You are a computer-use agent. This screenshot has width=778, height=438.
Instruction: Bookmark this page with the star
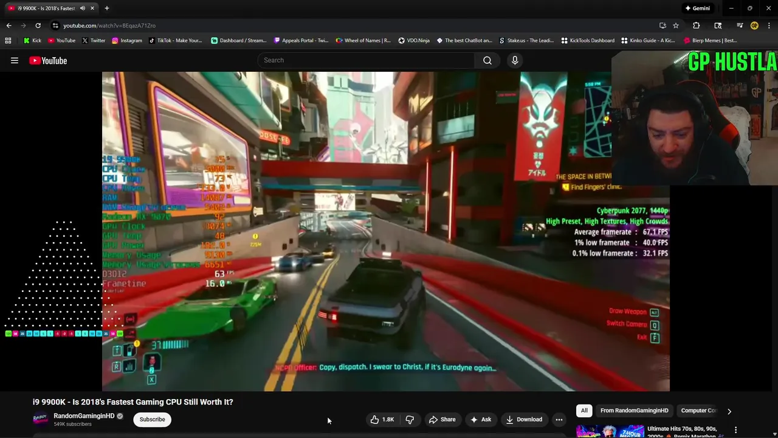coord(675,26)
